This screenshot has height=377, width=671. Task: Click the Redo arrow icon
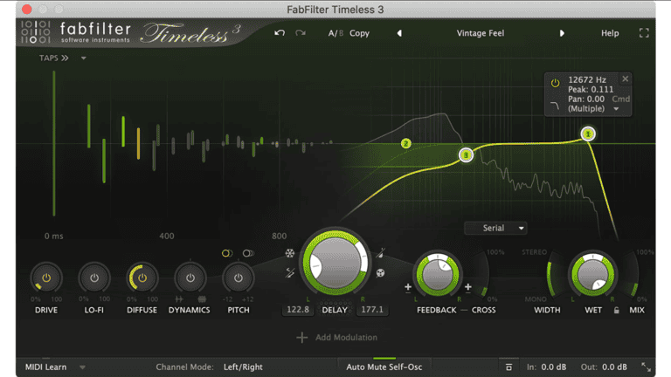point(301,33)
